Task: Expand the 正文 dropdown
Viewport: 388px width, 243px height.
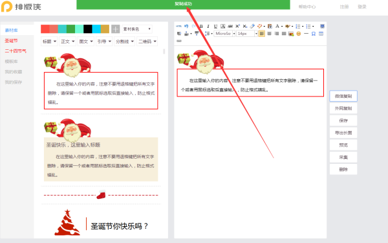Action: pos(67,41)
